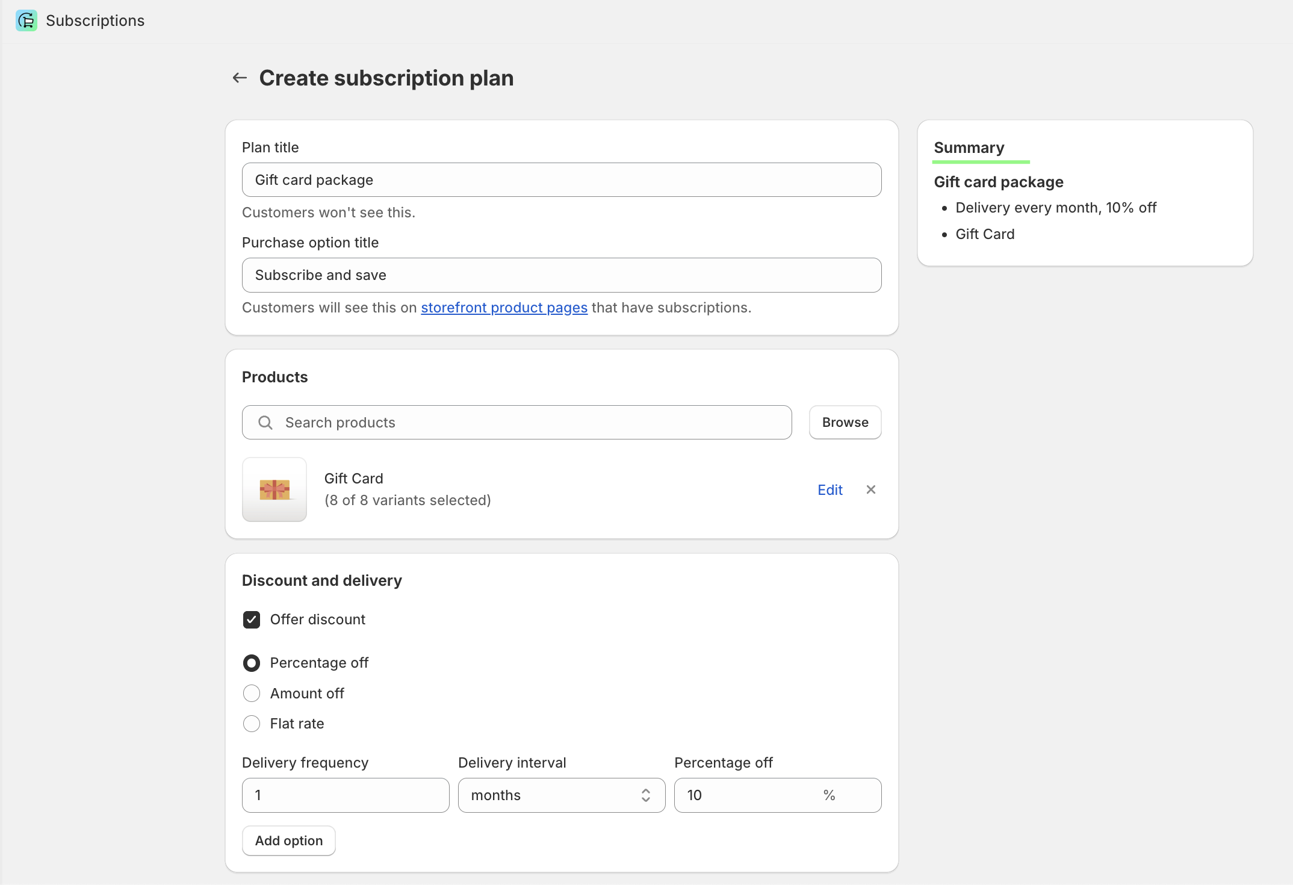The image size is (1293, 885).
Task: Click the Subscriptions app logo icon
Action: pos(26,20)
